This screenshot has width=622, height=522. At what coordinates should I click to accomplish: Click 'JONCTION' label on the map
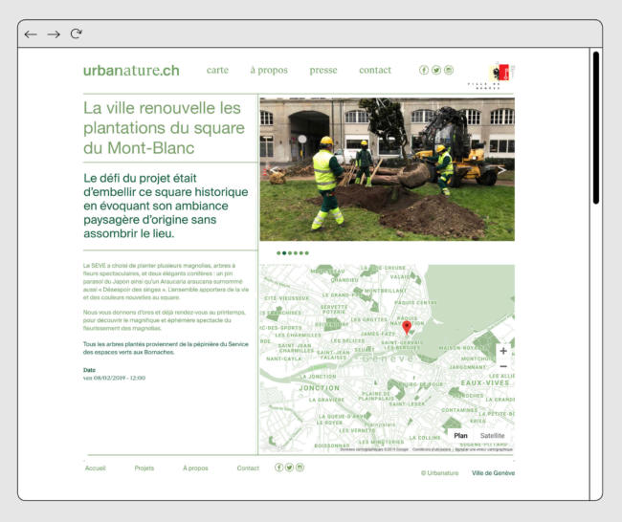[320, 388]
